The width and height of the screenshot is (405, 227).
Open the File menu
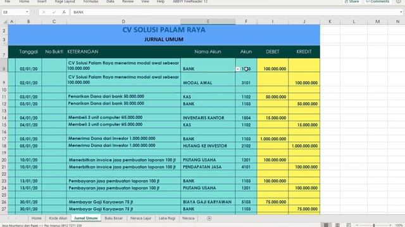point(7,1)
